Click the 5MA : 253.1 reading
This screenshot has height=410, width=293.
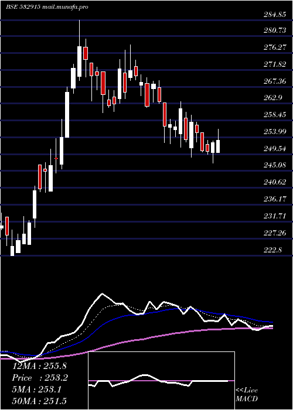coord(36,389)
